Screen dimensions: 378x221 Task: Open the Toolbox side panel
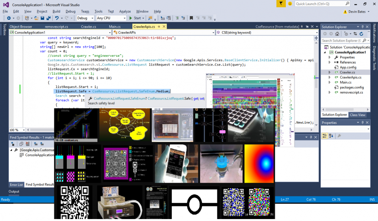click(4, 30)
